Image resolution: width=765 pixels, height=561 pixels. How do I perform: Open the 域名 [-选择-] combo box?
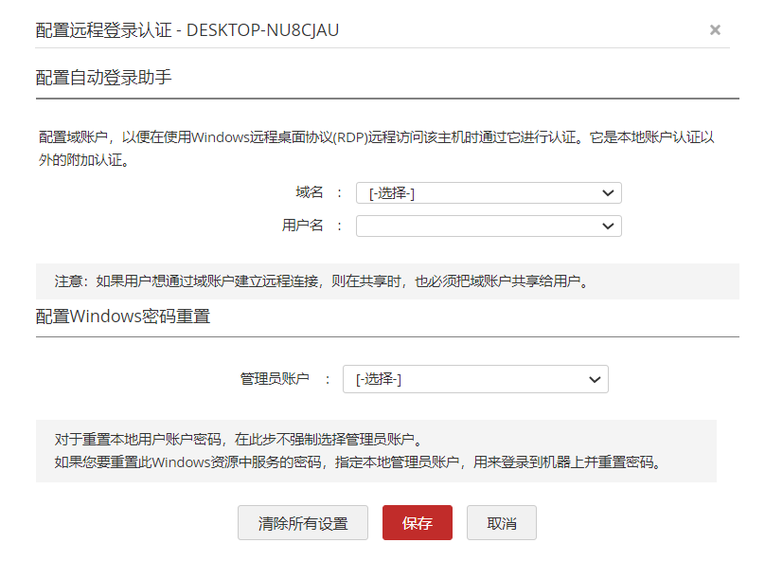[x=489, y=193]
